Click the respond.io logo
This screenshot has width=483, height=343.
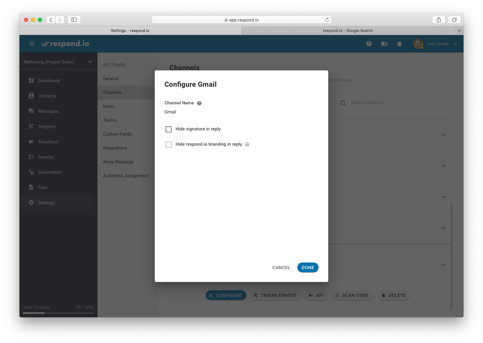tap(65, 44)
